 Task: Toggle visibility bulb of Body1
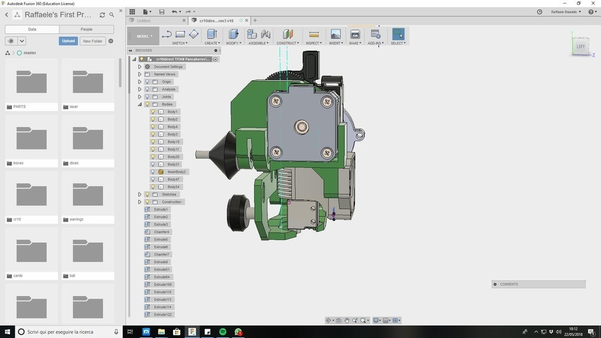click(153, 112)
